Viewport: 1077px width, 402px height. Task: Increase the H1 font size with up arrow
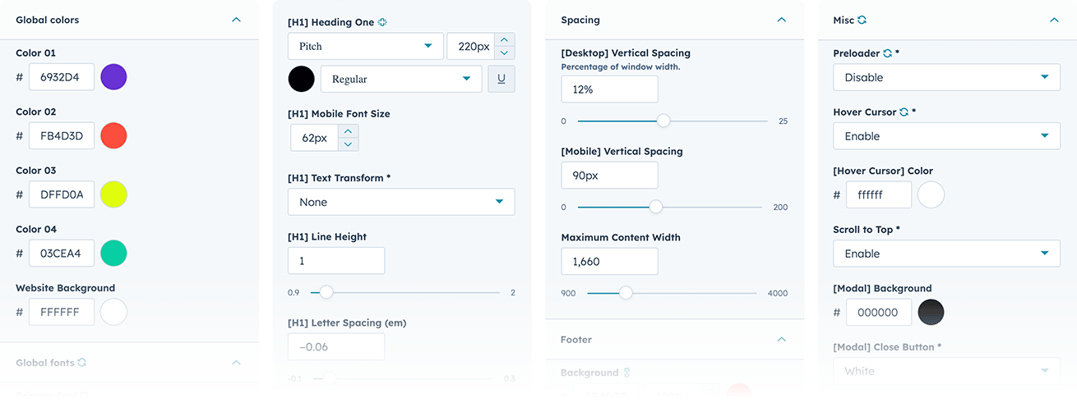pos(505,39)
